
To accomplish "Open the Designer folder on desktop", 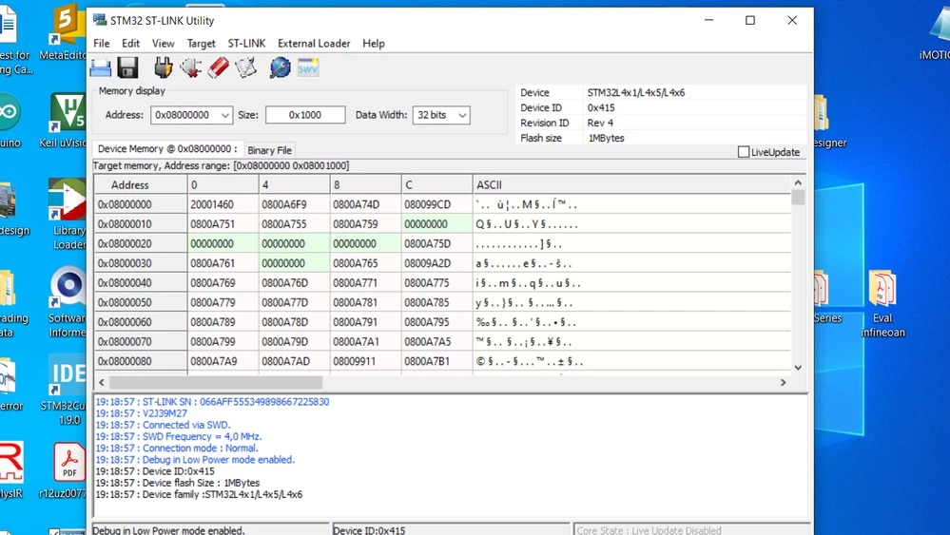I will click(829, 121).
